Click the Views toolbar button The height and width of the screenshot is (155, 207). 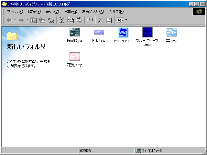point(120,20)
